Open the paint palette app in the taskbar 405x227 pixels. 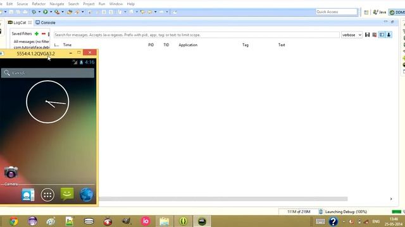51,221
